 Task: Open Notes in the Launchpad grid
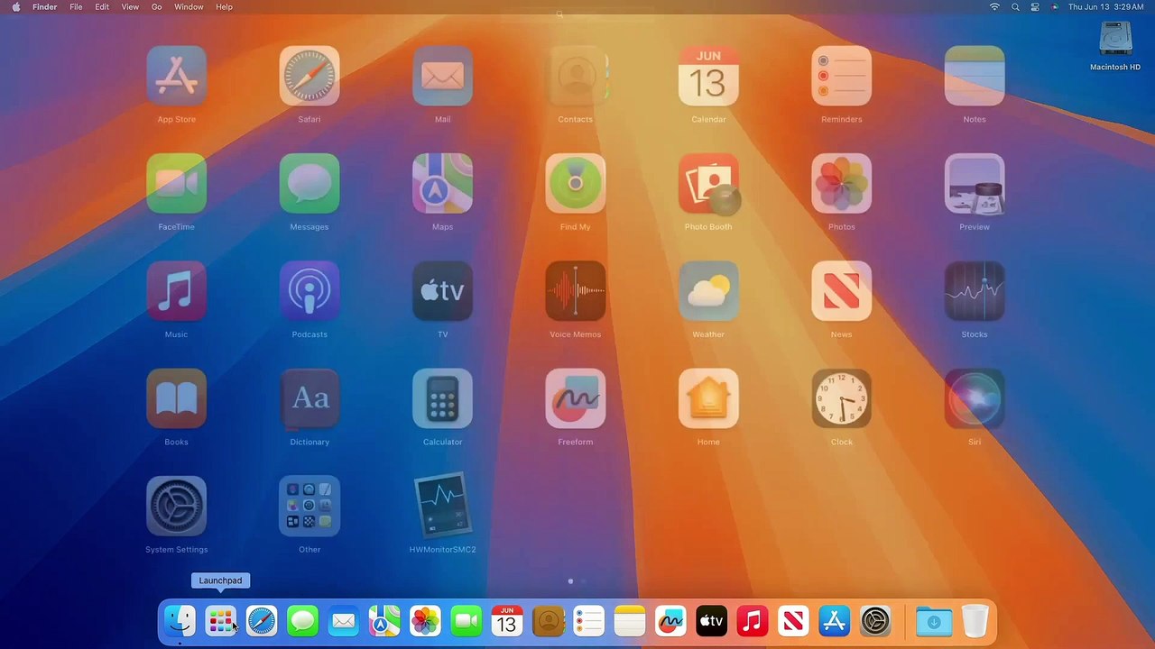(x=975, y=77)
